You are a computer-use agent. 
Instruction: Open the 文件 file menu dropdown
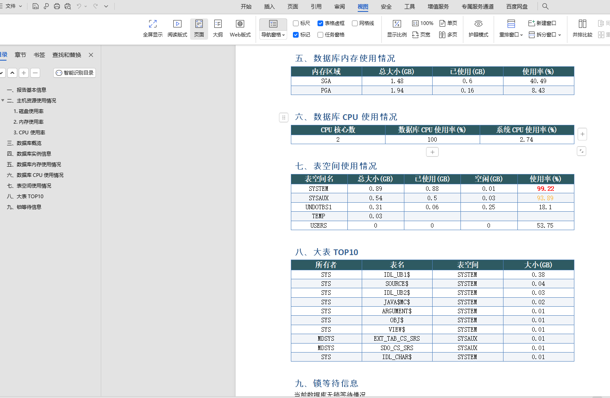(x=13, y=6)
